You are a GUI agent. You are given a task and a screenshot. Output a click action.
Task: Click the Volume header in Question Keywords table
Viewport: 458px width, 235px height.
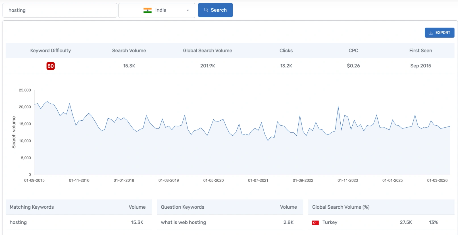click(288, 207)
